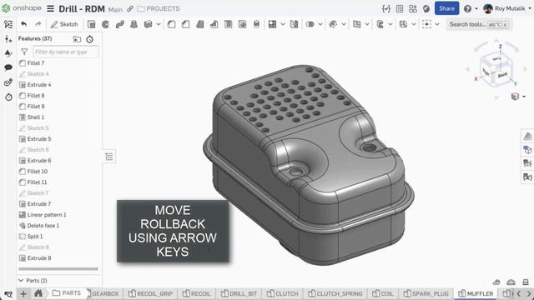The image size is (534, 300).
Task: Click the insert feature icon in left rail
Action: (8, 39)
